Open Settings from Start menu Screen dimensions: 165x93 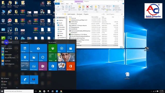tap(4, 82)
